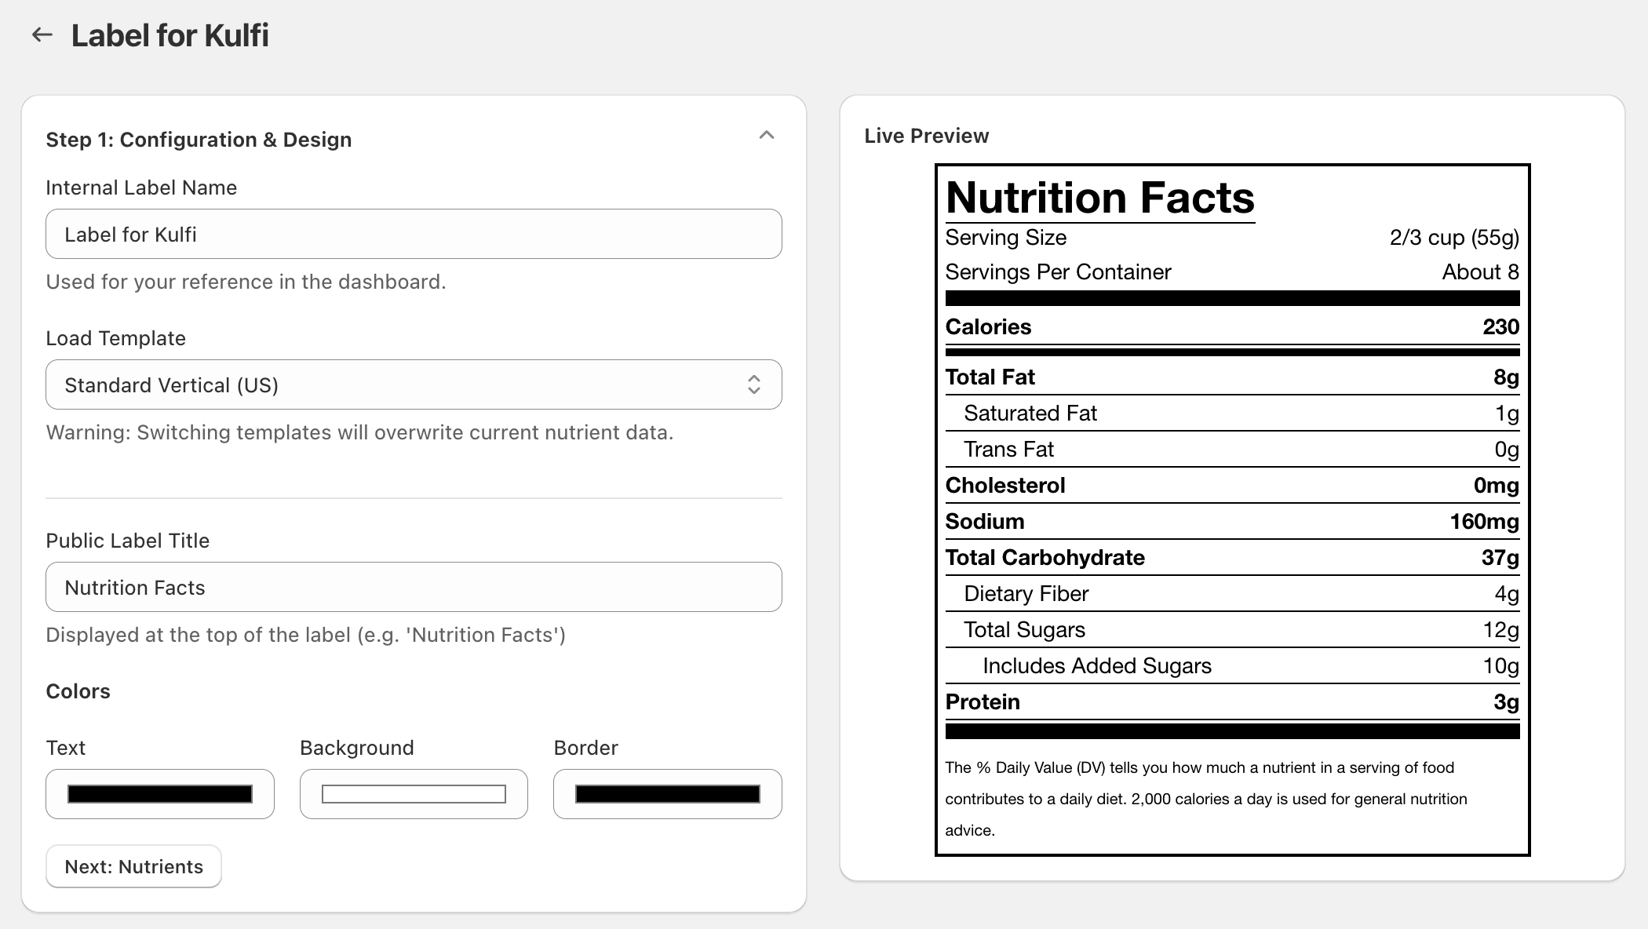Change the Background color swatch
Screen dimensions: 1648x929
click(x=414, y=794)
